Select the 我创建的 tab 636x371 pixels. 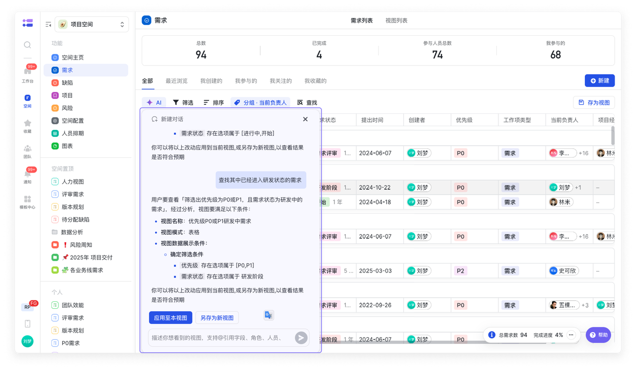(211, 81)
